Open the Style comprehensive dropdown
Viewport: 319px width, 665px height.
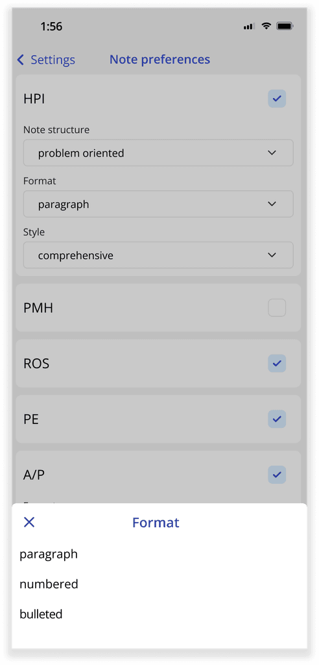(158, 255)
